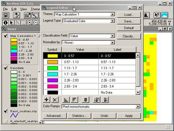Open the File menu

(5, 9)
